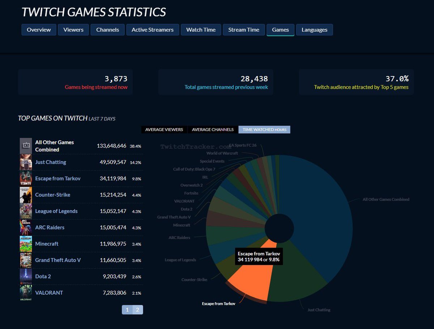Click the 'Just Chatting' pie chart label
The height and width of the screenshot is (329, 434).
pyautogui.click(x=319, y=310)
